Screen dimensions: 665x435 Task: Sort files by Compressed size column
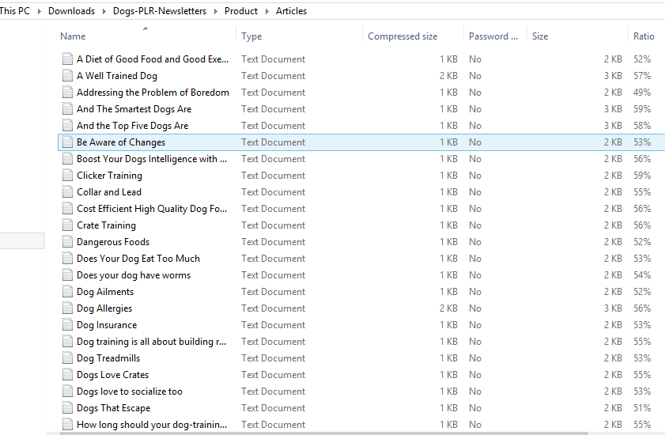coord(402,36)
